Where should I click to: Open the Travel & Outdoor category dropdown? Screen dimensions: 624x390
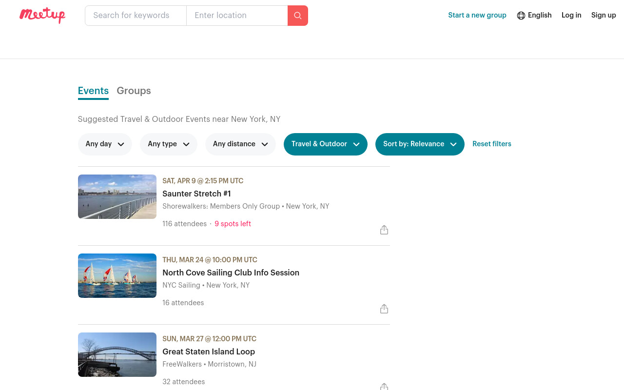click(326, 144)
